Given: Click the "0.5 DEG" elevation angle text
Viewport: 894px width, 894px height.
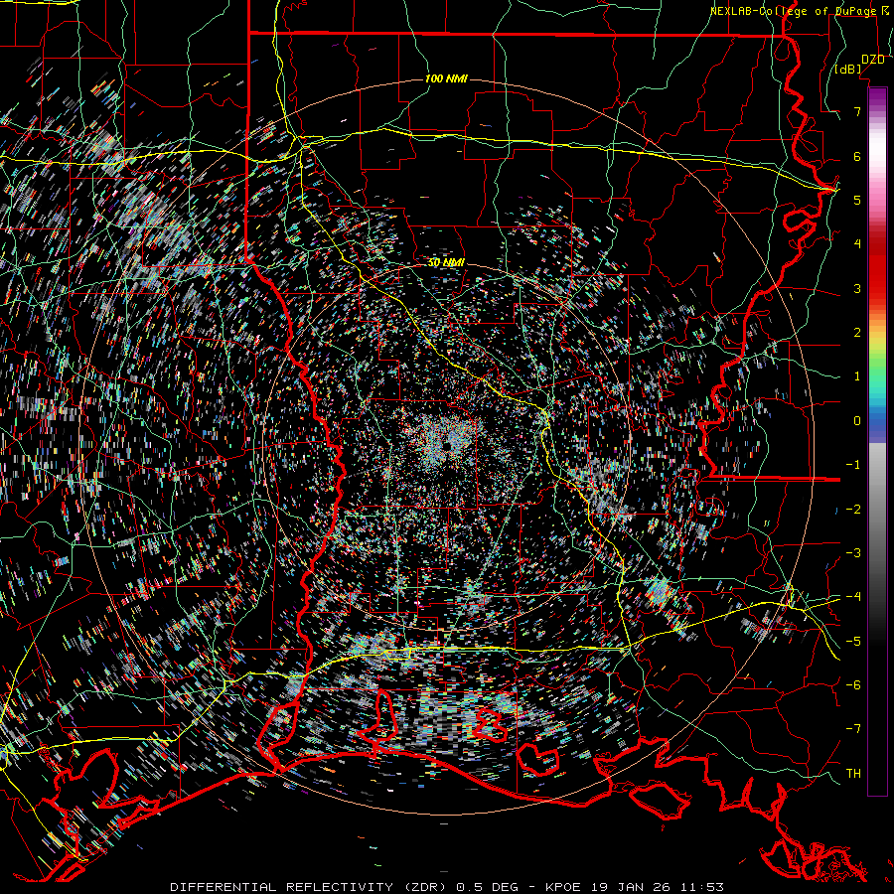Looking at the screenshot, I should (x=487, y=887).
